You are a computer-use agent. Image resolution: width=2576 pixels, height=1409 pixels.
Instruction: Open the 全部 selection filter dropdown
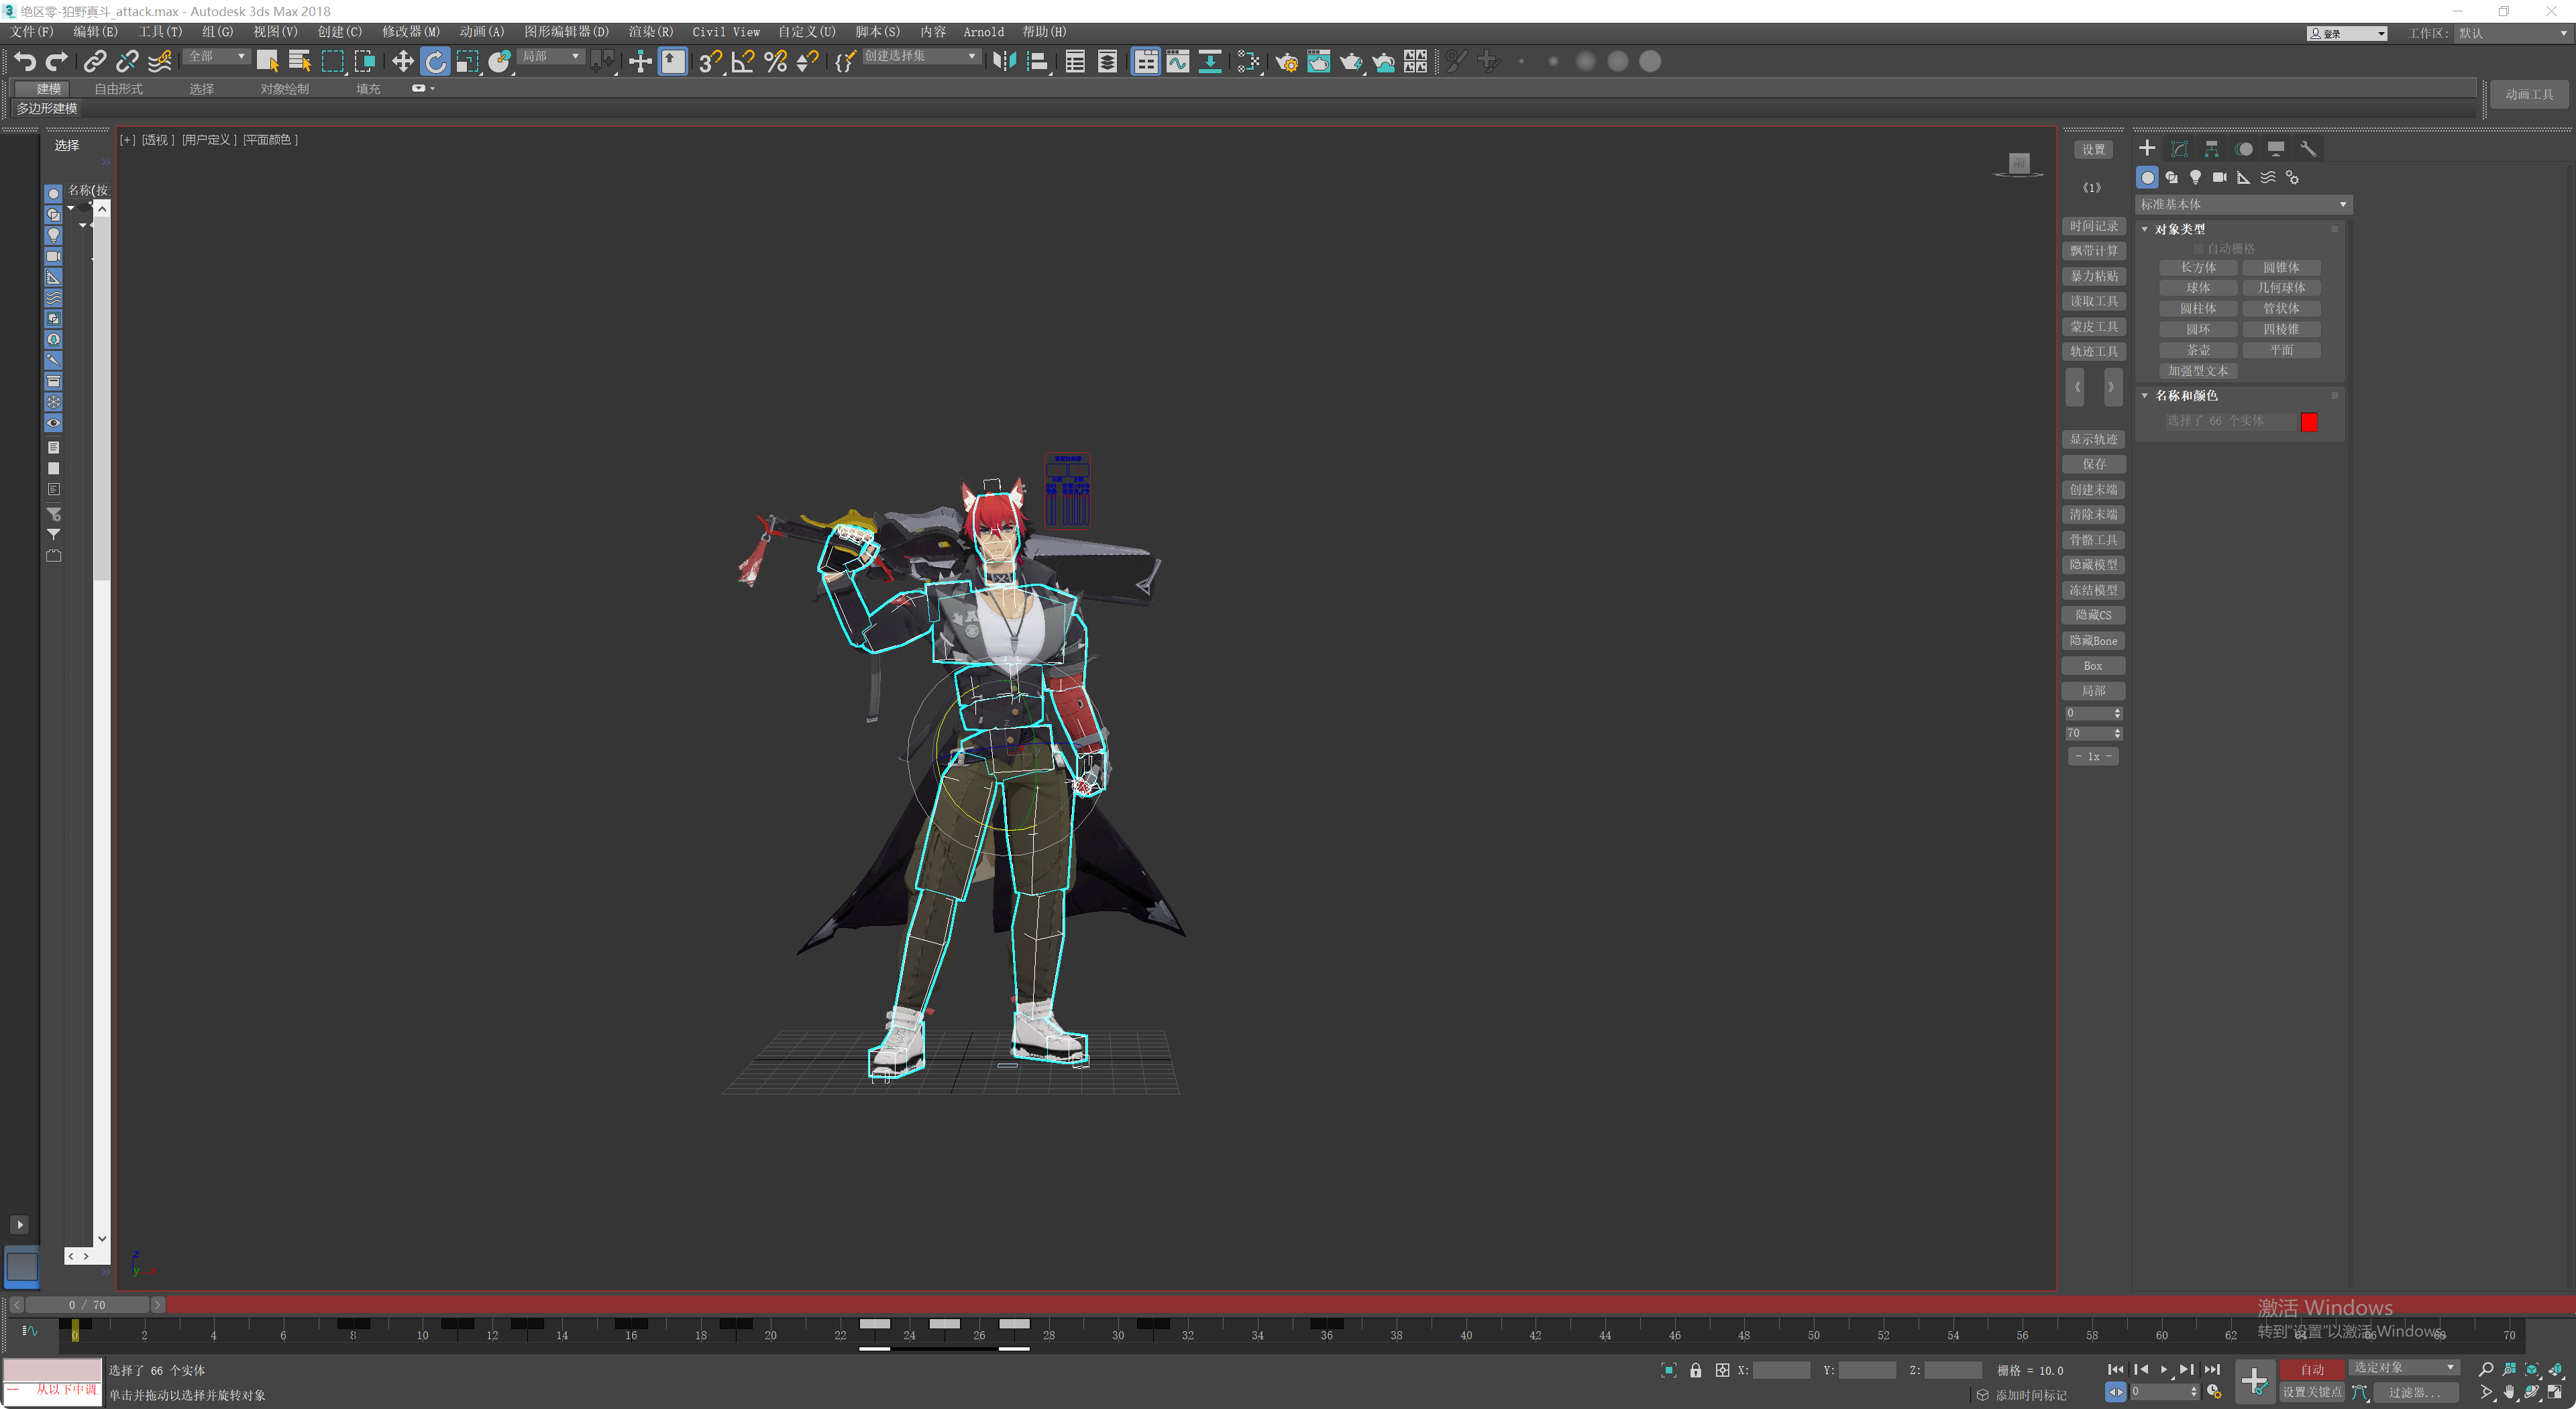216,57
